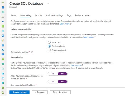
Task: Set Add current client IP toggle to Yes
Action: [x=62, y=82]
